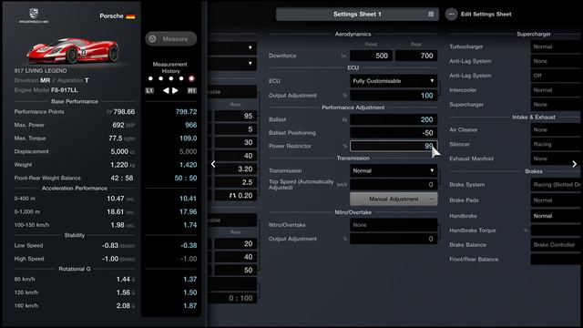Click the measured weight balance 50 : 50
Viewport: 583px width, 328px height.
point(186,179)
